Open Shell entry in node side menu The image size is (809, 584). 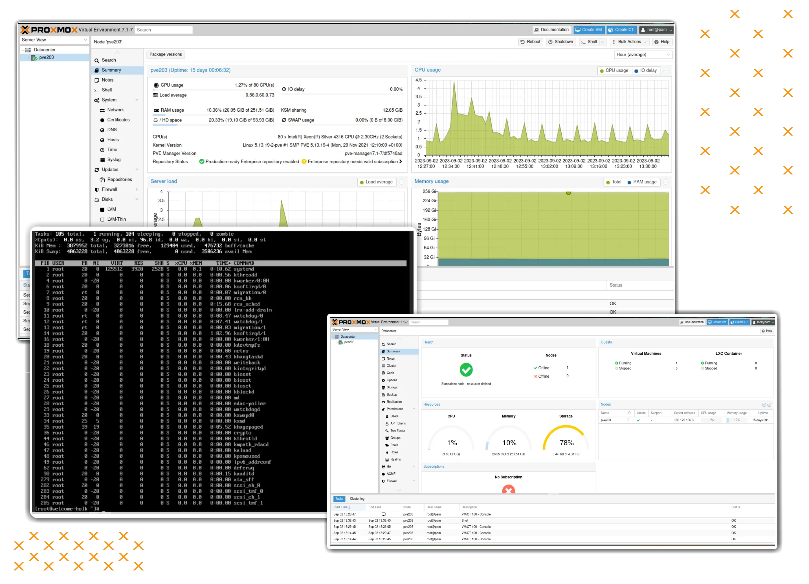[x=107, y=90]
